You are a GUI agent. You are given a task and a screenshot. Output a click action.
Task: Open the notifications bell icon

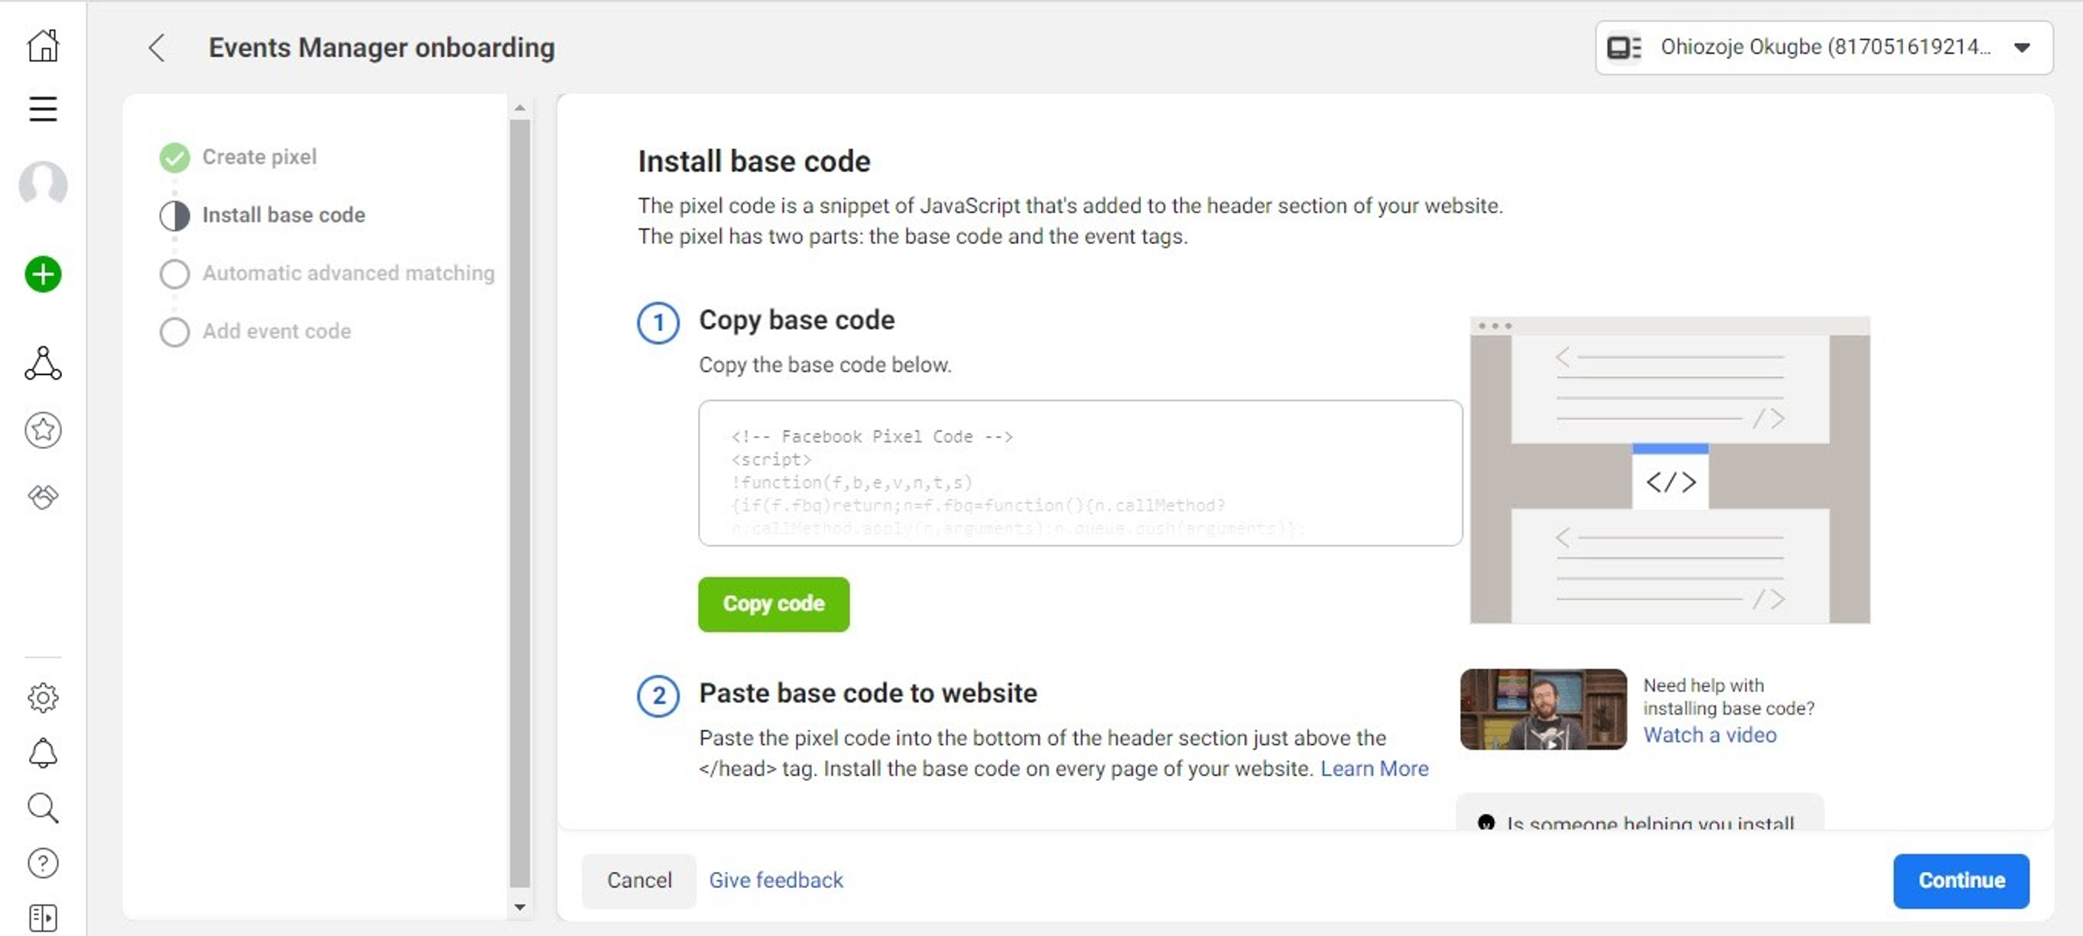pos(43,753)
